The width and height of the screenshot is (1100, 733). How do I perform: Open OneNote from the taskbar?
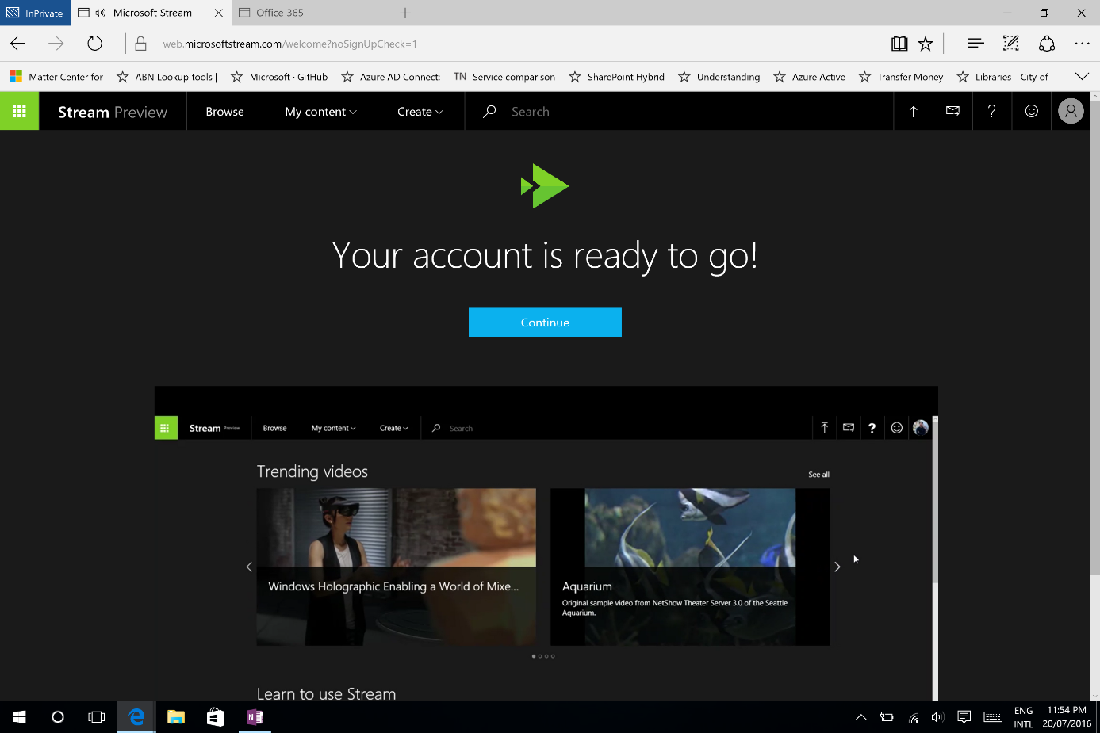pyautogui.click(x=255, y=717)
